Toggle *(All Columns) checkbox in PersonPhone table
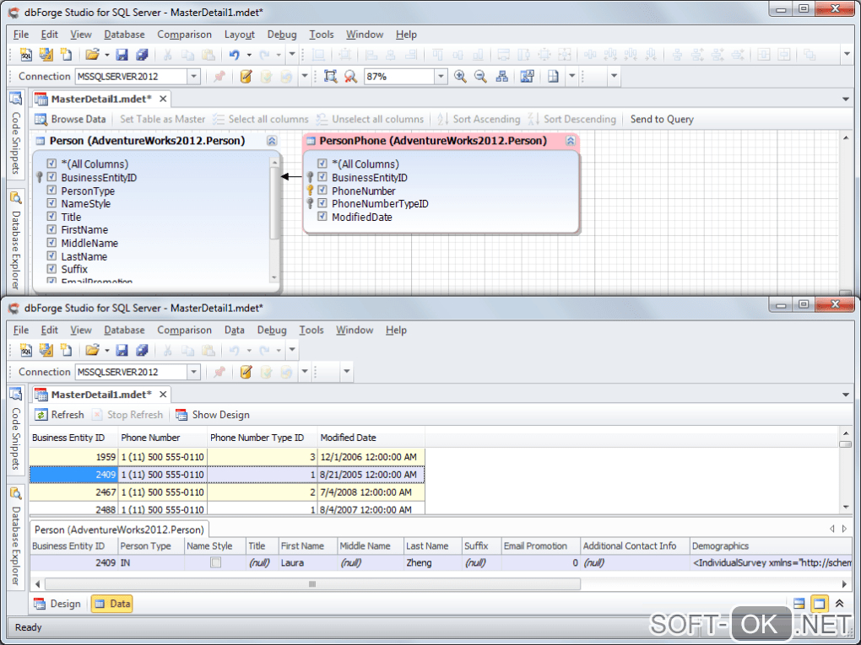Image resolution: width=861 pixels, height=645 pixels. (322, 164)
